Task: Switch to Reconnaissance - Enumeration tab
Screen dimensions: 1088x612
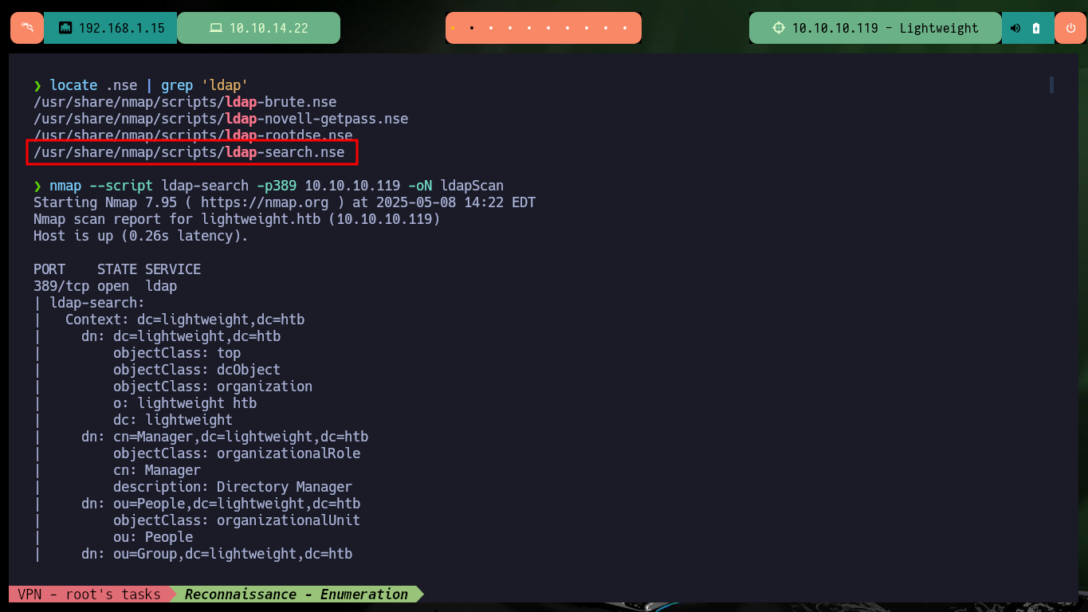Action: point(297,594)
